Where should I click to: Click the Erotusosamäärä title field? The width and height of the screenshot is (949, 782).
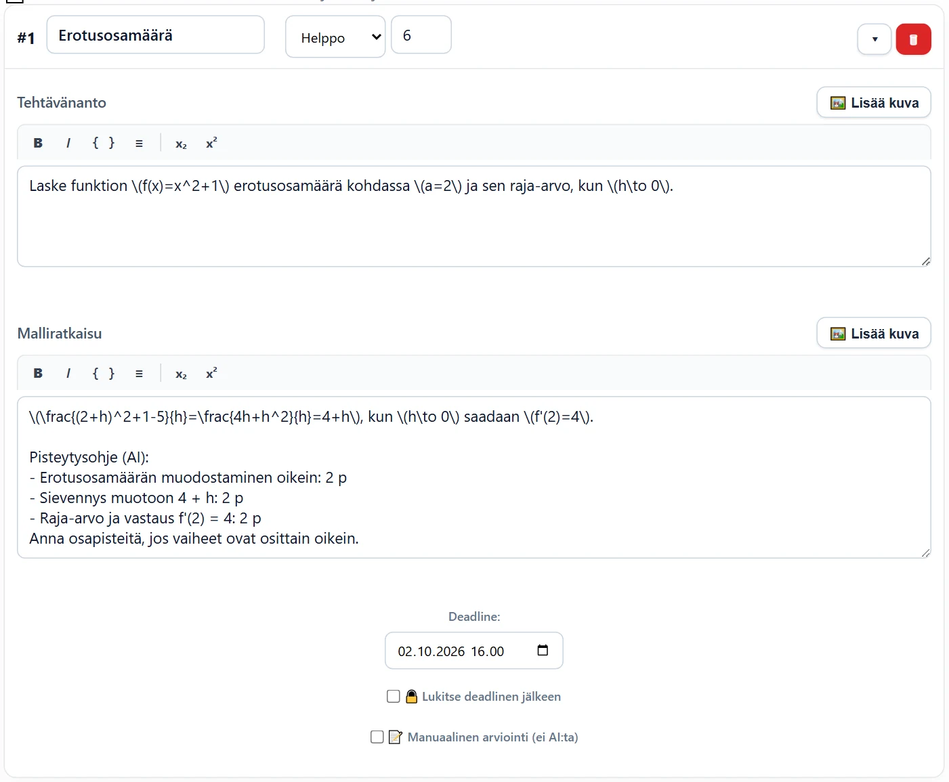click(x=155, y=35)
